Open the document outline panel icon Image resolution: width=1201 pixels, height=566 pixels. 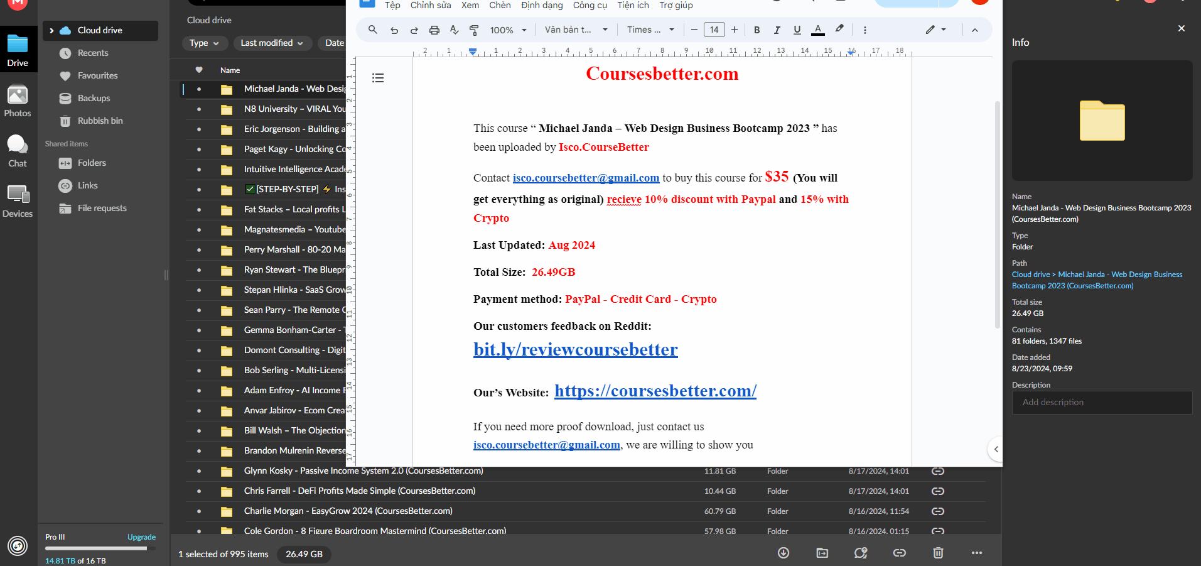point(378,78)
